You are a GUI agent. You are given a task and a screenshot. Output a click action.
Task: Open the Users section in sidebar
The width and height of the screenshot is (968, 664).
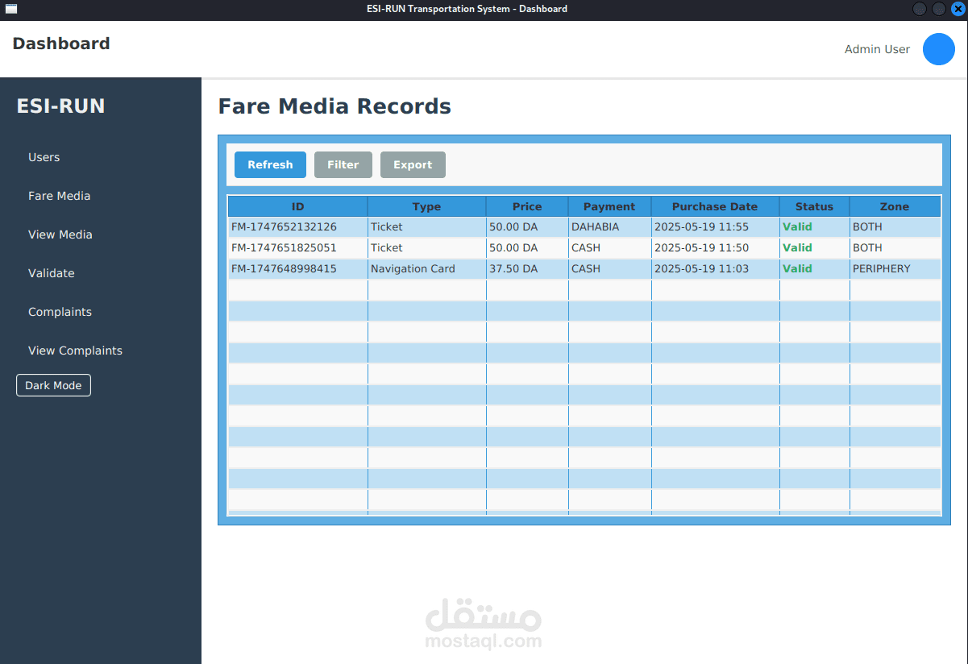pyautogui.click(x=44, y=157)
